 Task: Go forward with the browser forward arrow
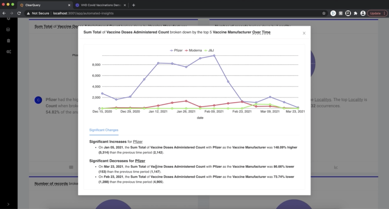(11, 13)
